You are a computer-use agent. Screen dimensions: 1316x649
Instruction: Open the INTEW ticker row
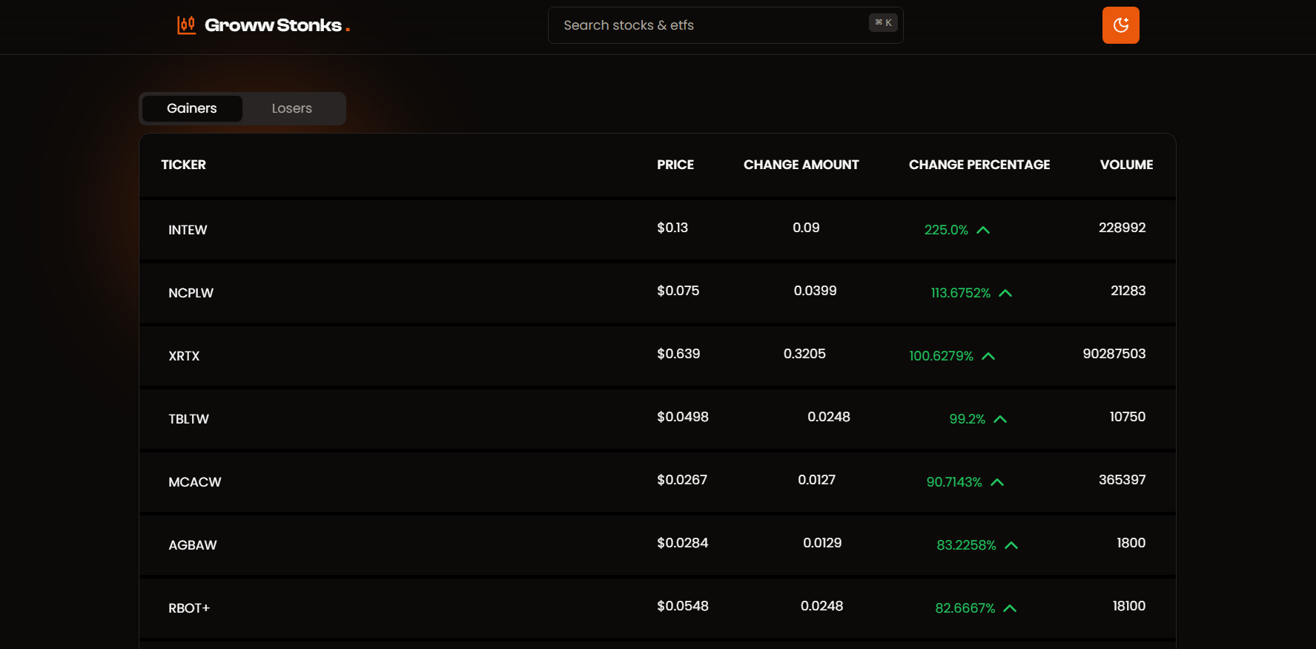[x=657, y=230]
